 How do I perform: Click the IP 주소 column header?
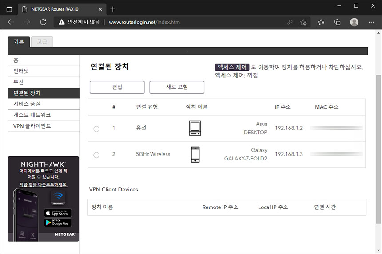(x=283, y=107)
